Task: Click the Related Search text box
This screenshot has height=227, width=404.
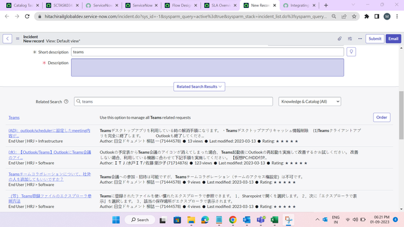Action: pos(173,102)
